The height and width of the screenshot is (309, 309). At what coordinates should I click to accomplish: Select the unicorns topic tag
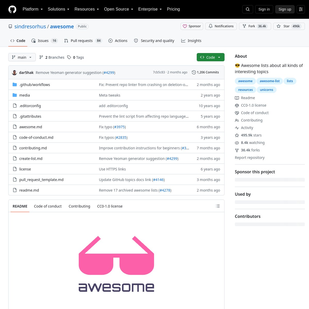pos(267,90)
